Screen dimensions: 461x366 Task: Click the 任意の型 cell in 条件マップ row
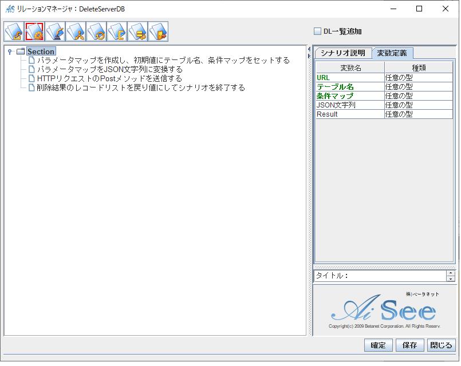pyautogui.click(x=419, y=96)
